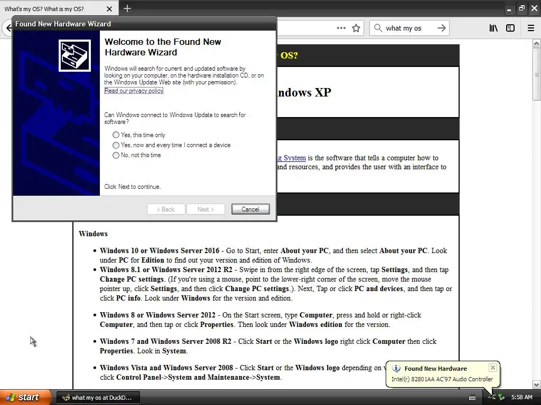Image resolution: width=541 pixels, height=405 pixels.
Task: Click the 'Windows' section heading on page
Action: click(x=93, y=234)
